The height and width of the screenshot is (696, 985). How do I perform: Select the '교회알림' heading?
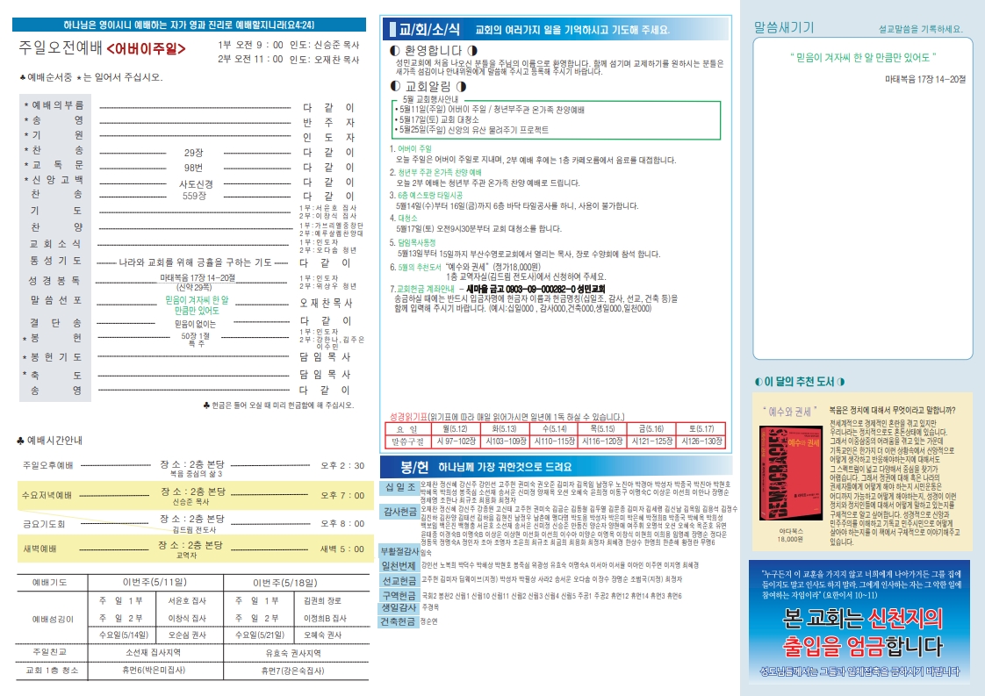pyautogui.click(x=428, y=86)
